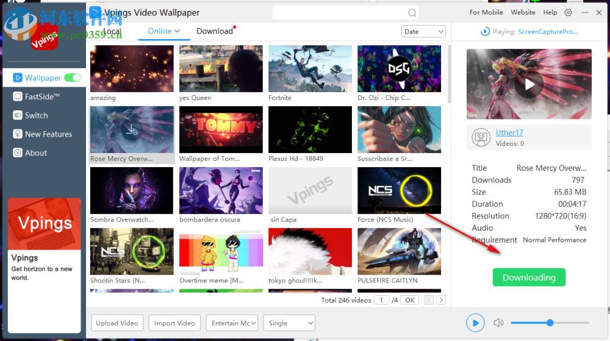Open the Date sort dropdown
The image size is (610, 341).
click(x=423, y=32)
